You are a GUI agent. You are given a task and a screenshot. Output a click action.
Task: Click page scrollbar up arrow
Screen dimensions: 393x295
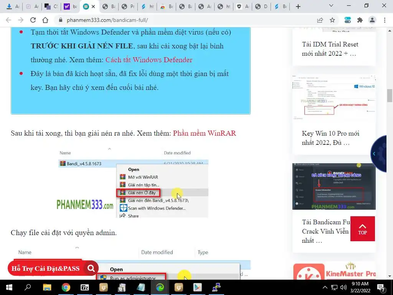(390, 31)
